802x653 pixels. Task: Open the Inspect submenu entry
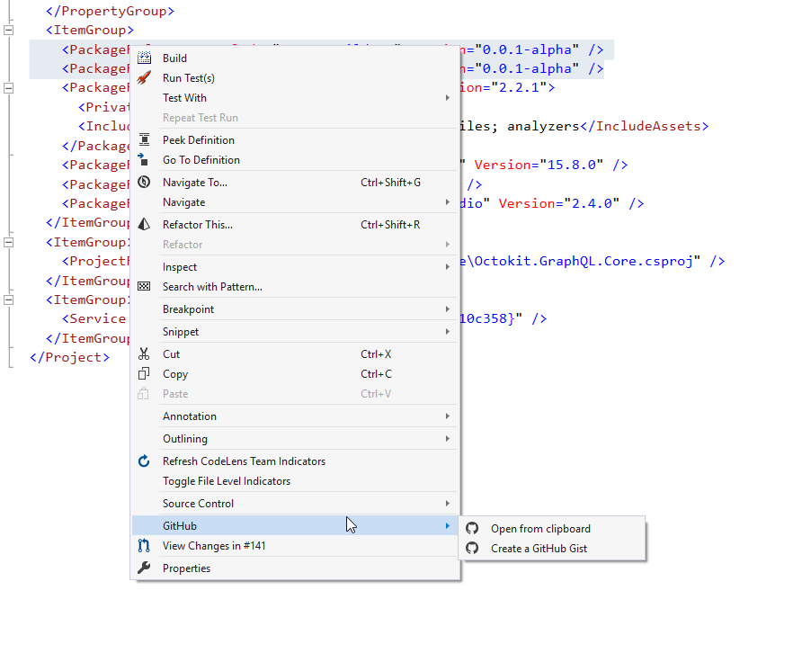[x=295, y=266]
